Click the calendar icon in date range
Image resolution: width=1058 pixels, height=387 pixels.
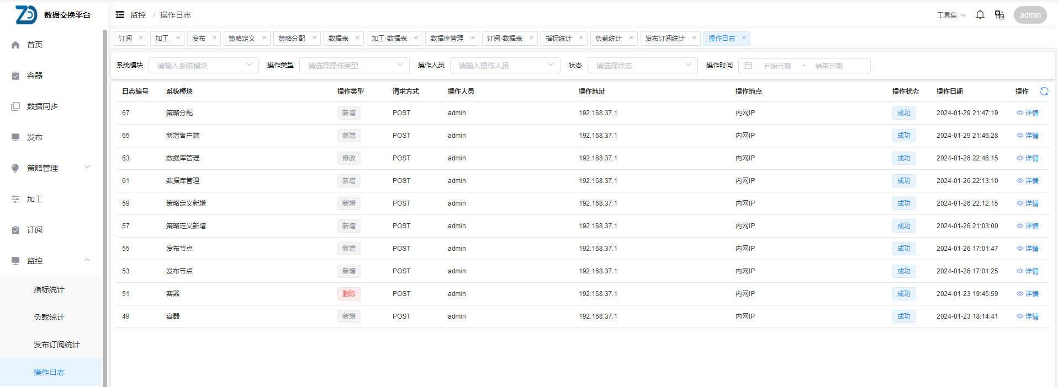748,66
